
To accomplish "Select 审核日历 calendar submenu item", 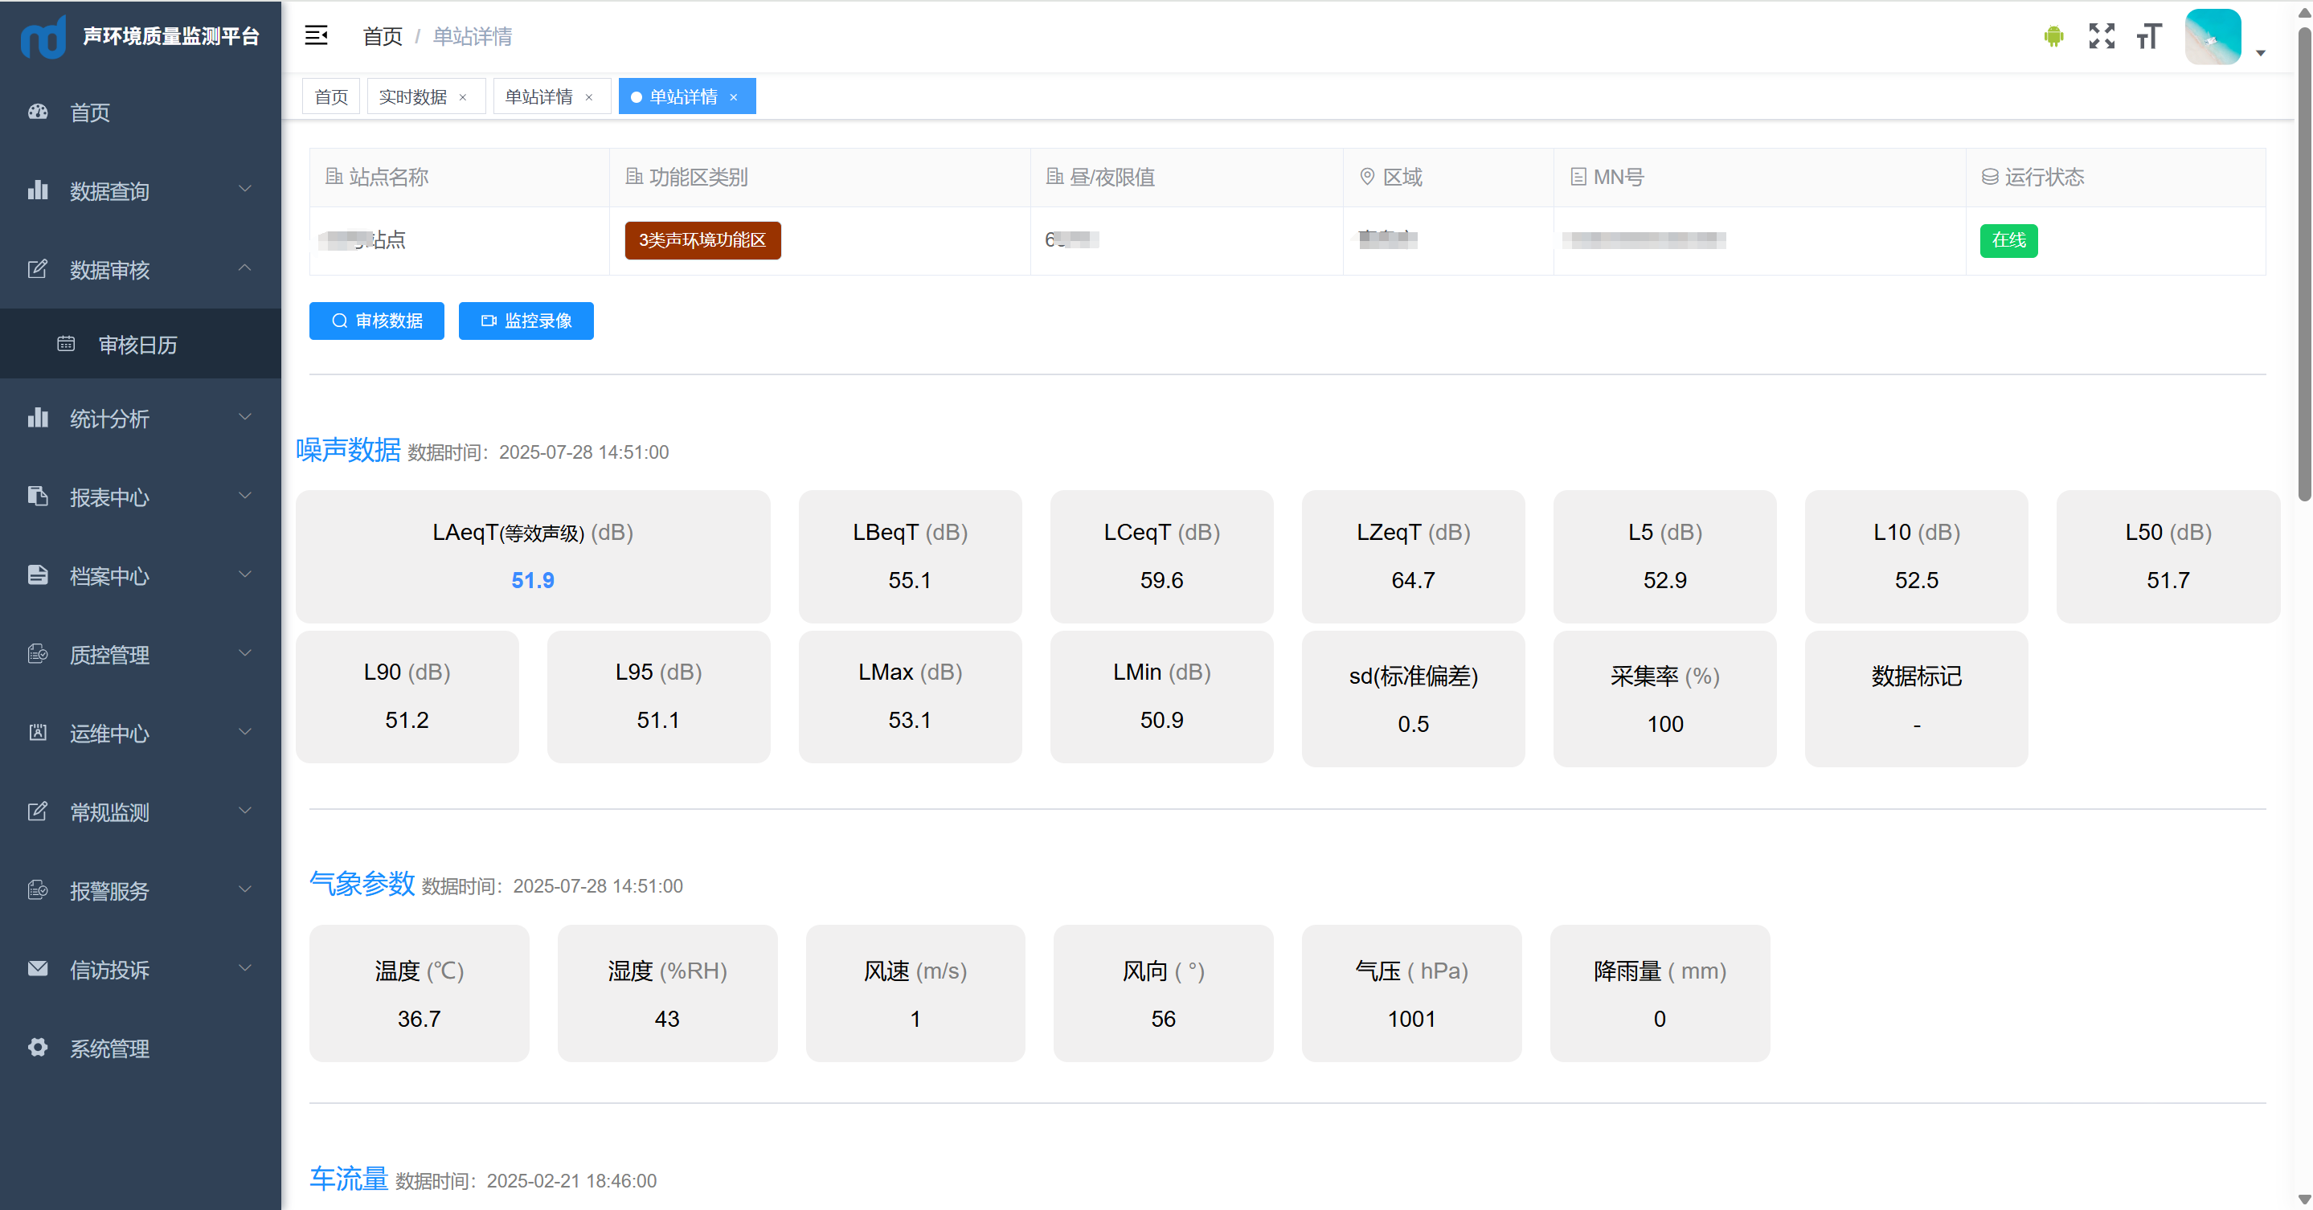I will tap(137, 345).
